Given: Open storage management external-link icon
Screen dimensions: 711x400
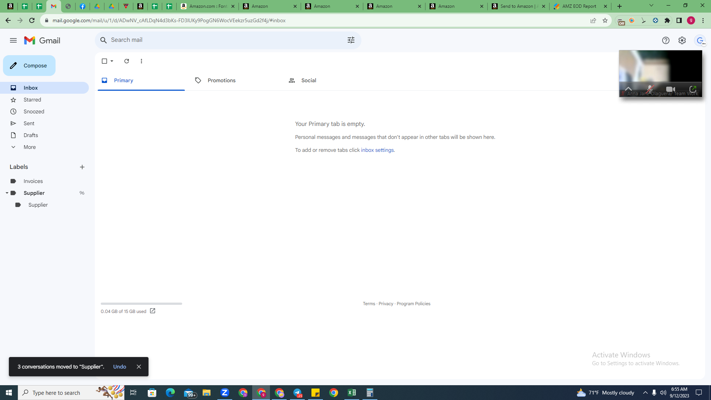Looking at the screenshot, I should [x=153, y=311].
